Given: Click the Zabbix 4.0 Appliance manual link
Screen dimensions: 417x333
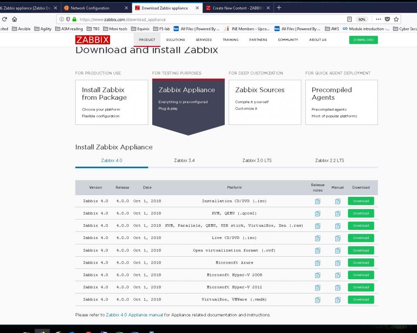Looking at the screenshot, I should click(x=134, y=315).
